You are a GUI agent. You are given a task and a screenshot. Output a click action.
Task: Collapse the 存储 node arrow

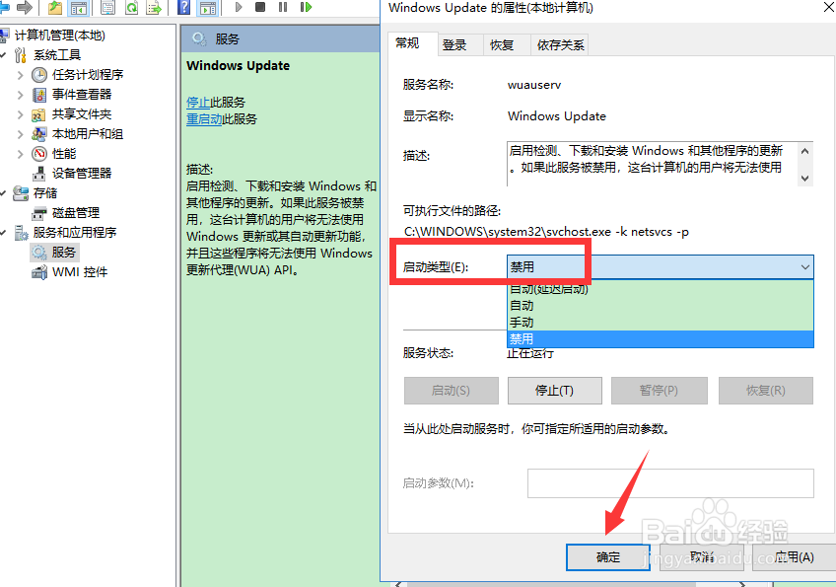point(3,193)
